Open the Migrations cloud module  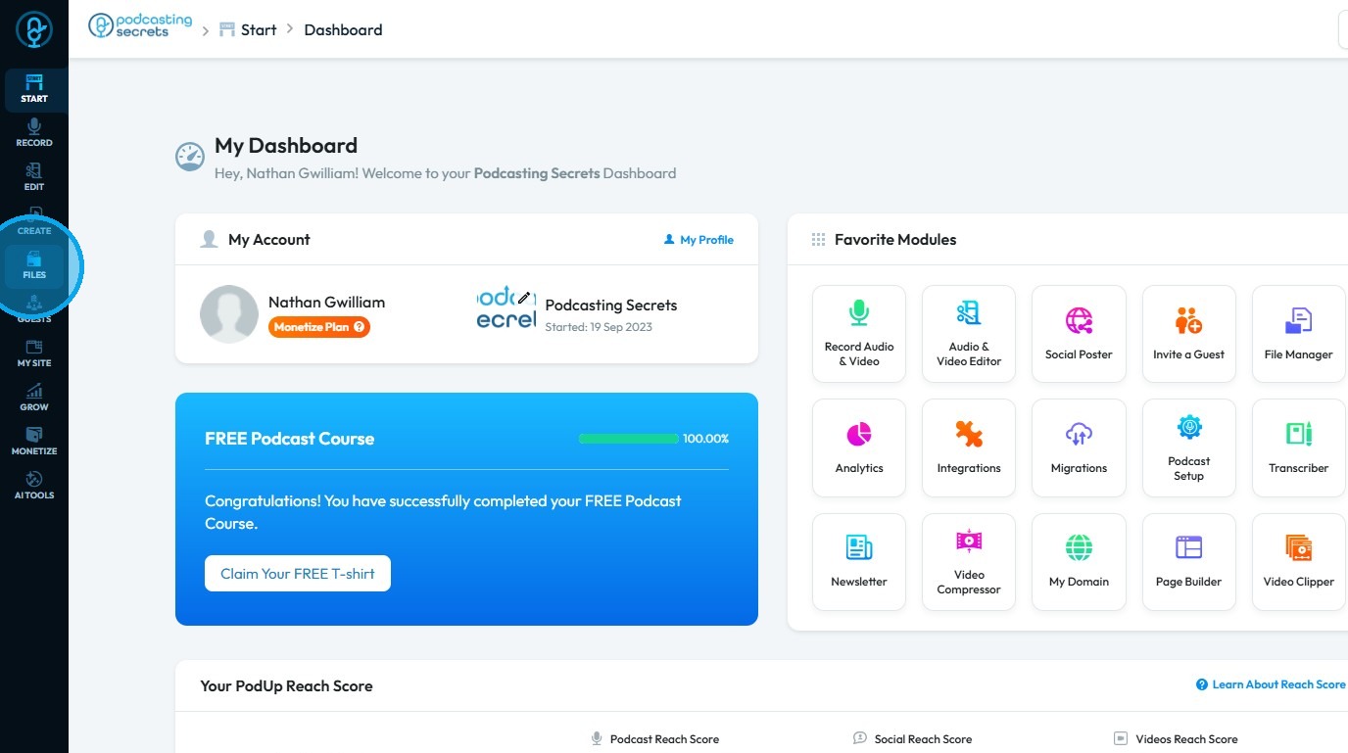click(x=1079, y=447)
